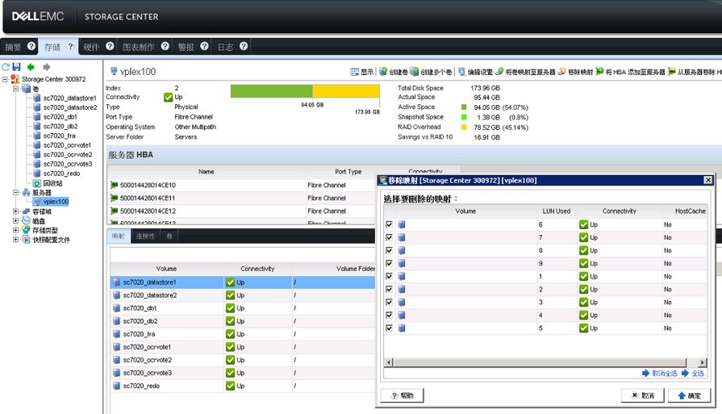Click the green active space bar segment
Screen dimensions: 722x414
(271, 90)
